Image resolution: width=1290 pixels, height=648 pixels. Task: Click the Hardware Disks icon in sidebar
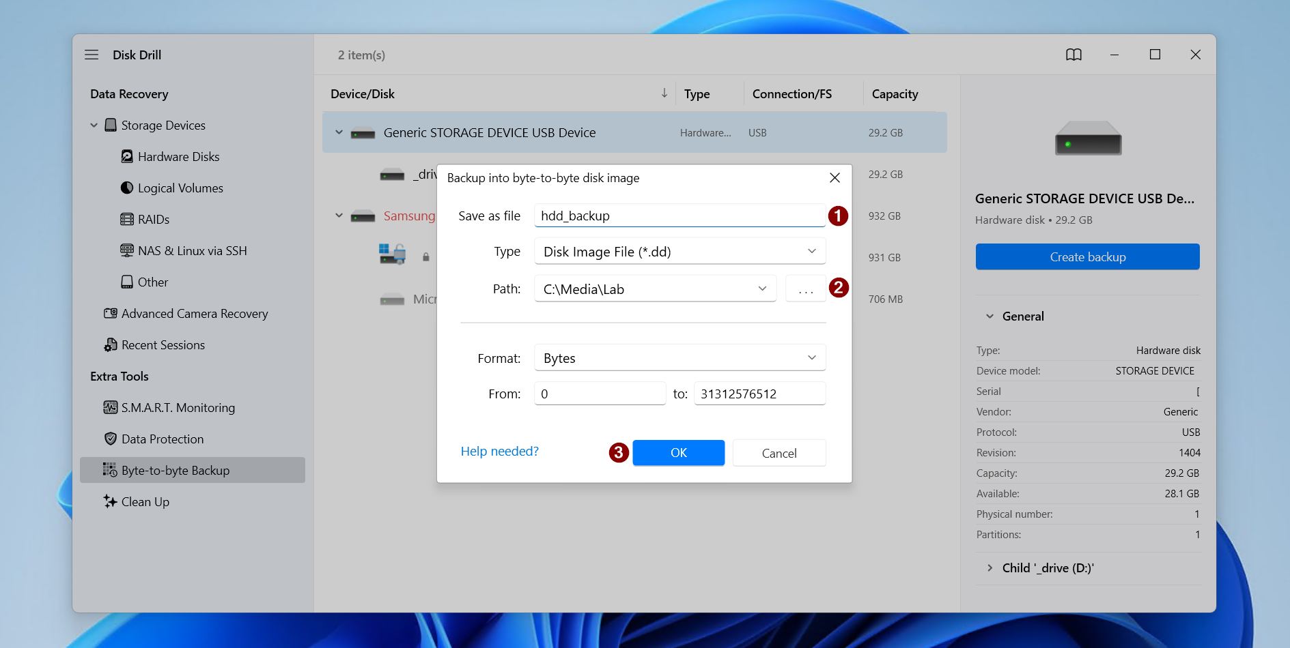[x=127, y=157]
